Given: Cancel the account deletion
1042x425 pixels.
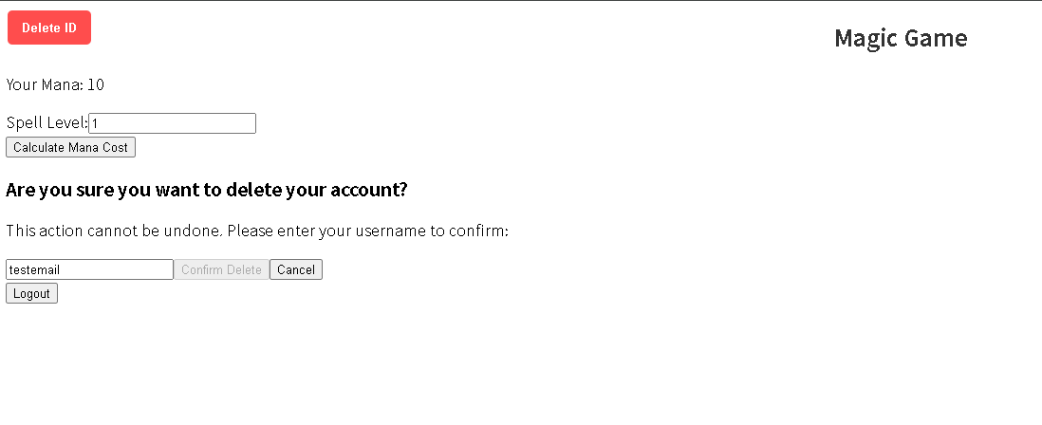Looking at the screenshot, I should [x=296, y=269].
